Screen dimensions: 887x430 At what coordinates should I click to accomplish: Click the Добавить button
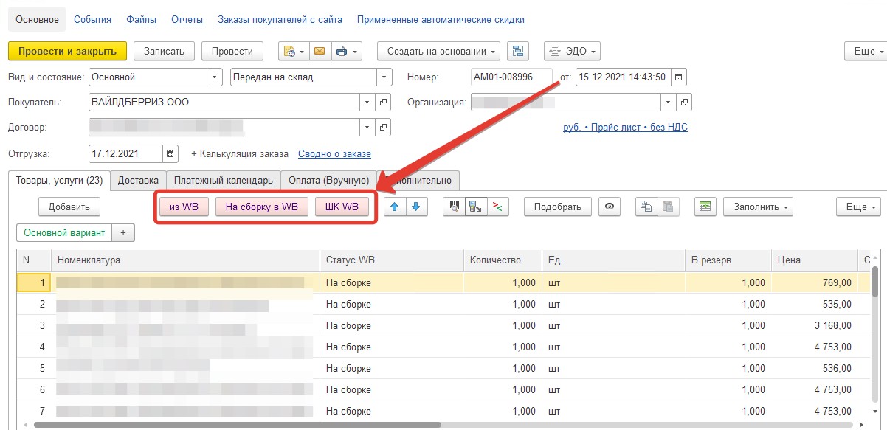(69, 207)
